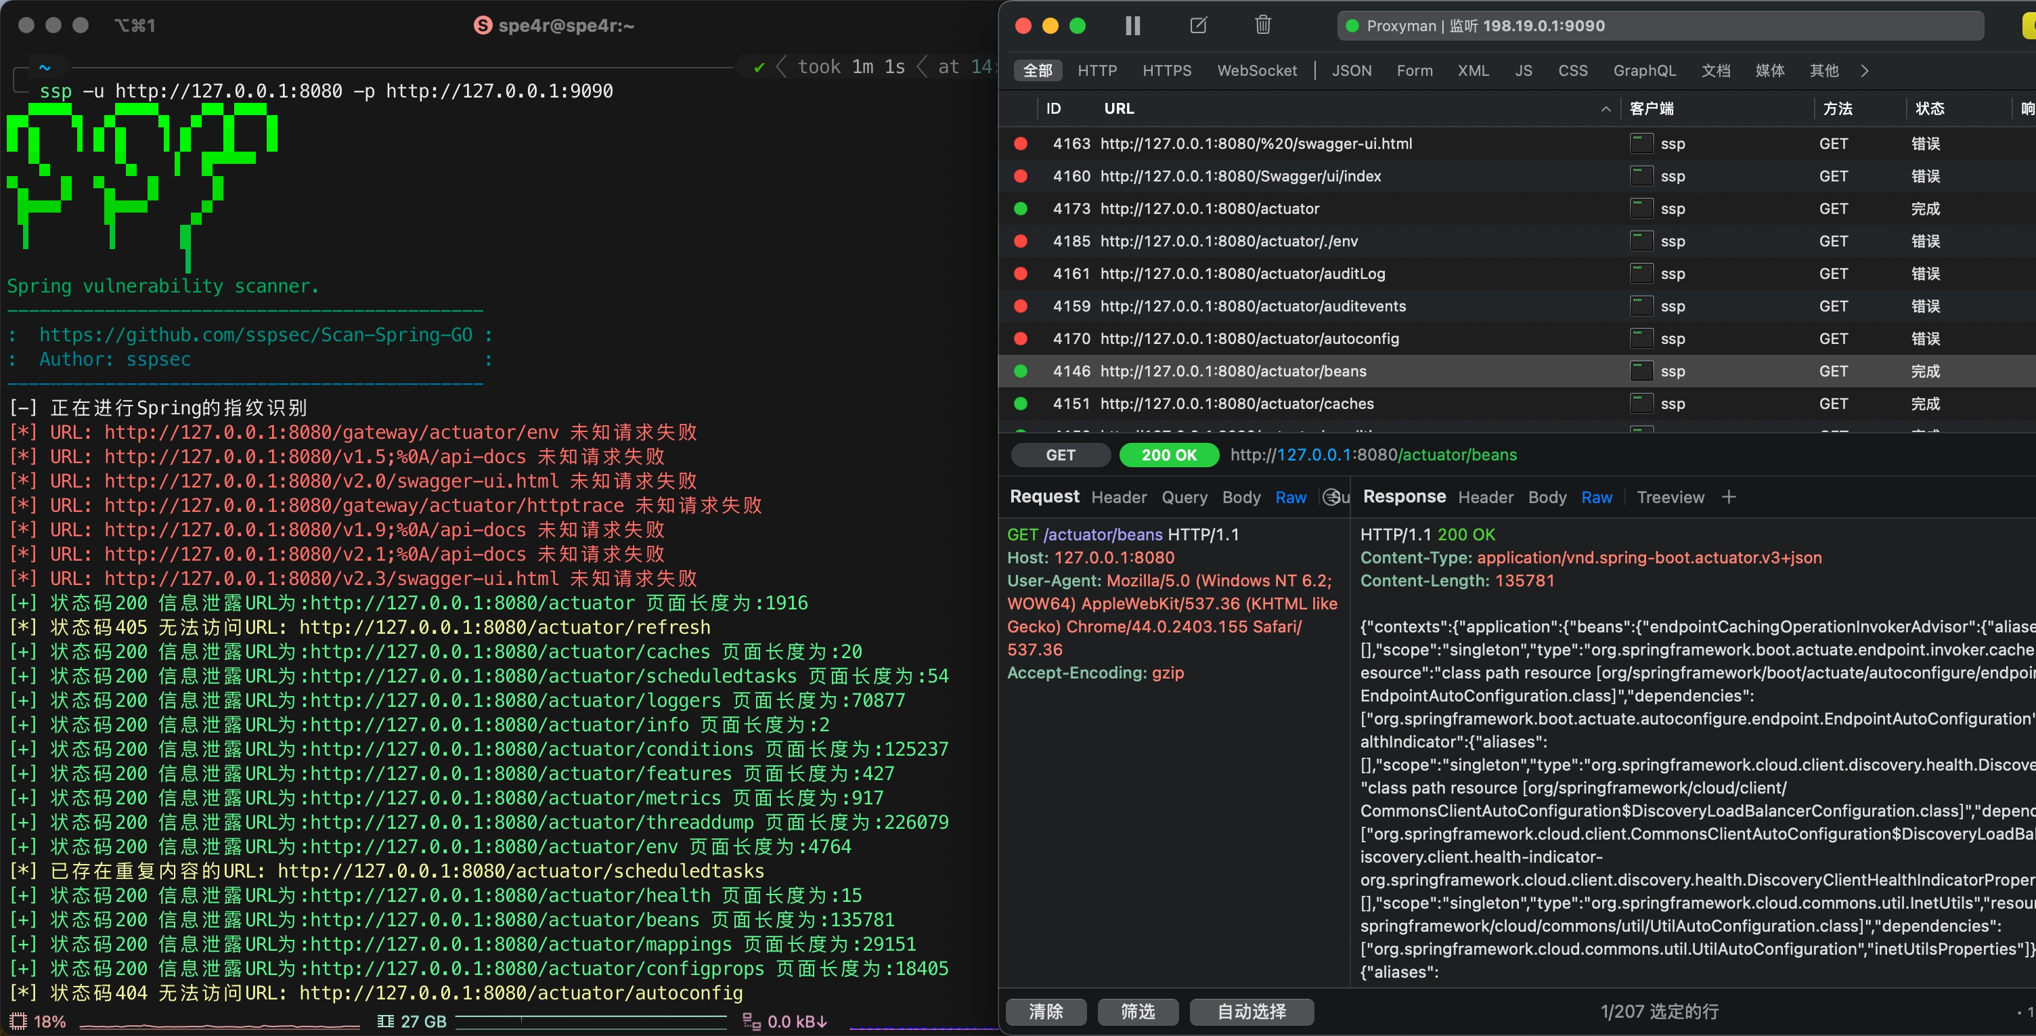Click the GET method badge
This screenshot has height=1036, width=2036.
pos(1060,455)
